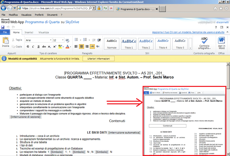
Task: Align paragraph text to the left
Action: click(x=76, y=46)
